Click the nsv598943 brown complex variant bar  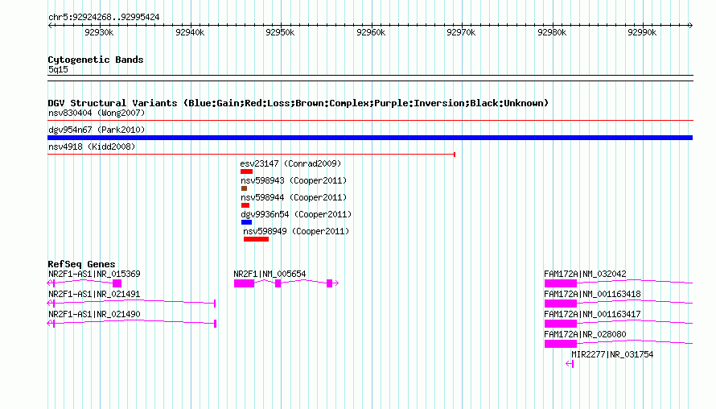click(x=245, y=188)
